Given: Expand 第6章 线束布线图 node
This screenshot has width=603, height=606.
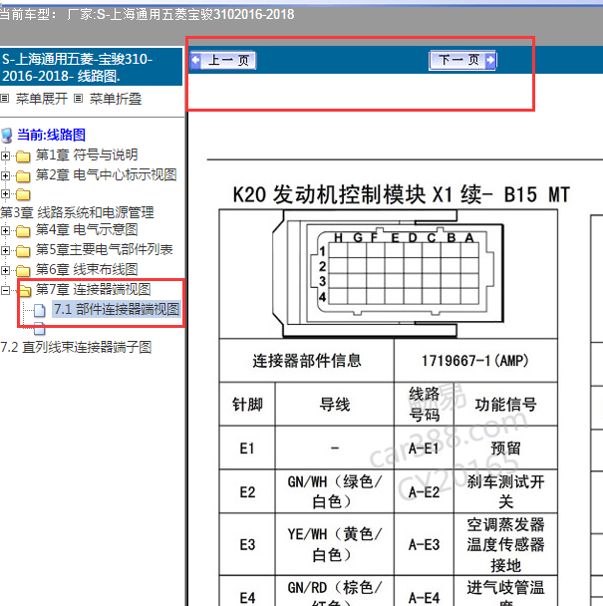Looking at the screenshot, I should tap(5, 270).
